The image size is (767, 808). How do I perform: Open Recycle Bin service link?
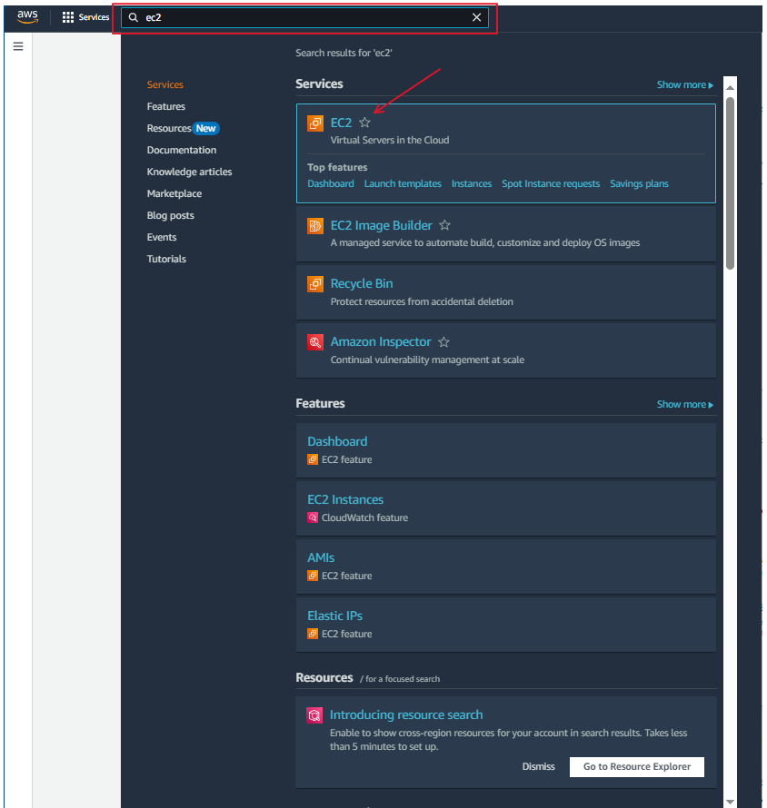[362, 283]
